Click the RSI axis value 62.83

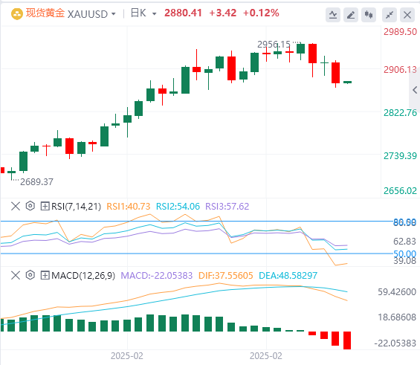404,242
